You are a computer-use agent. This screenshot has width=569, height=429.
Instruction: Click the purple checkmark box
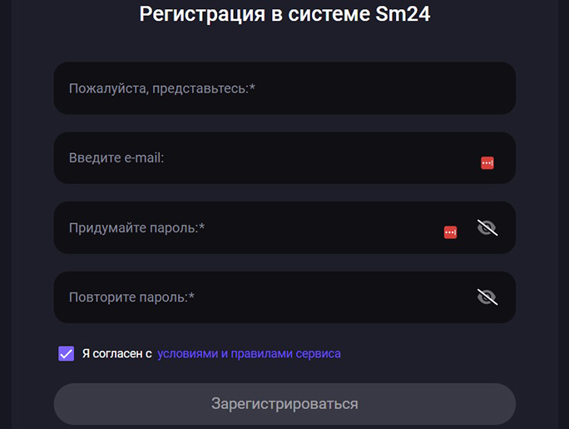[67, 353]
